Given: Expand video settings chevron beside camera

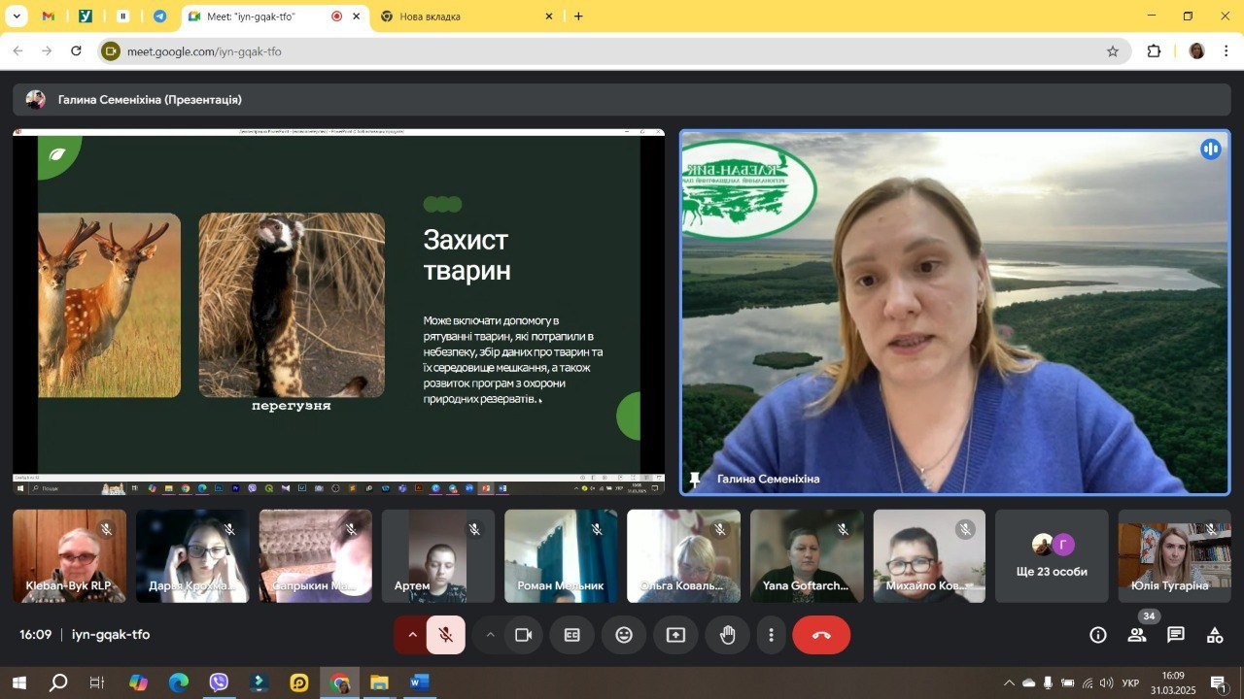Looking at the screenshot, I should pyautogui.click(x=490, y=635).
